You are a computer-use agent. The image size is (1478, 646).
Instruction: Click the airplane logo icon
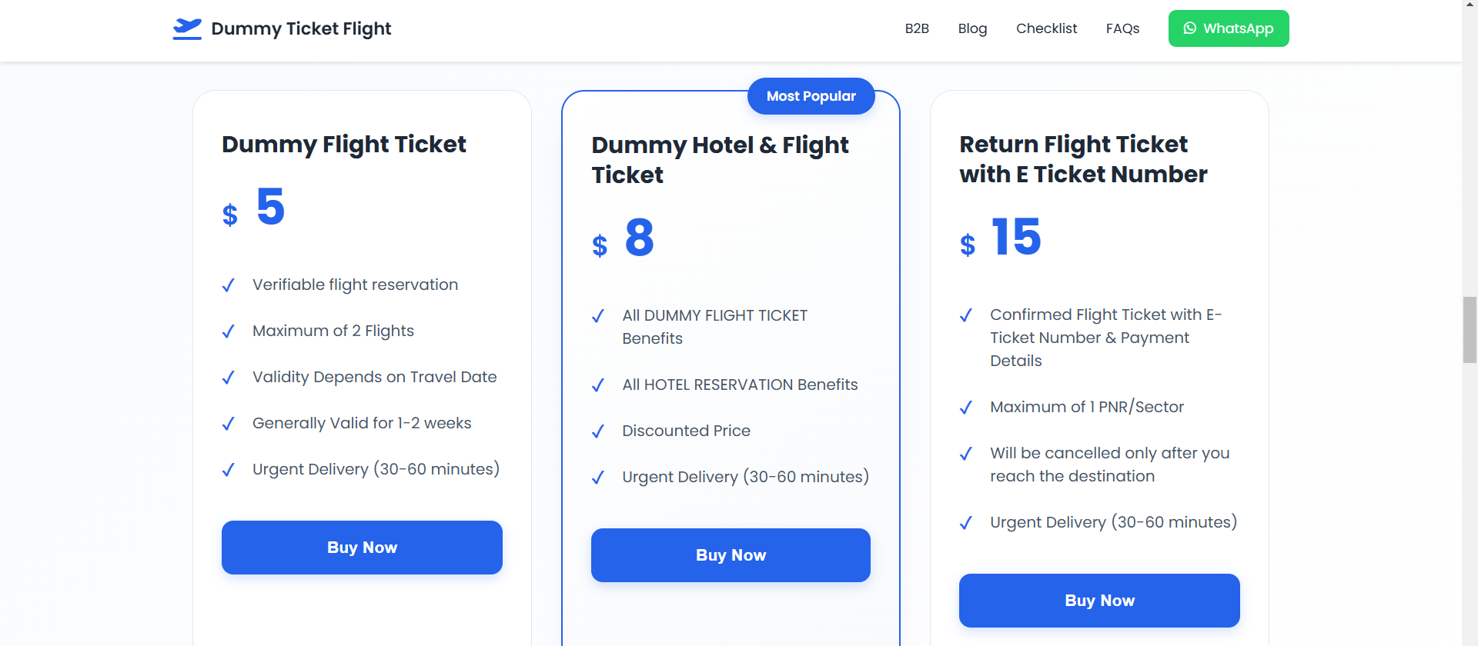tap(187, 28)
